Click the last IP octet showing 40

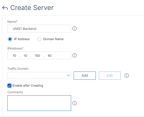(49, 56)
